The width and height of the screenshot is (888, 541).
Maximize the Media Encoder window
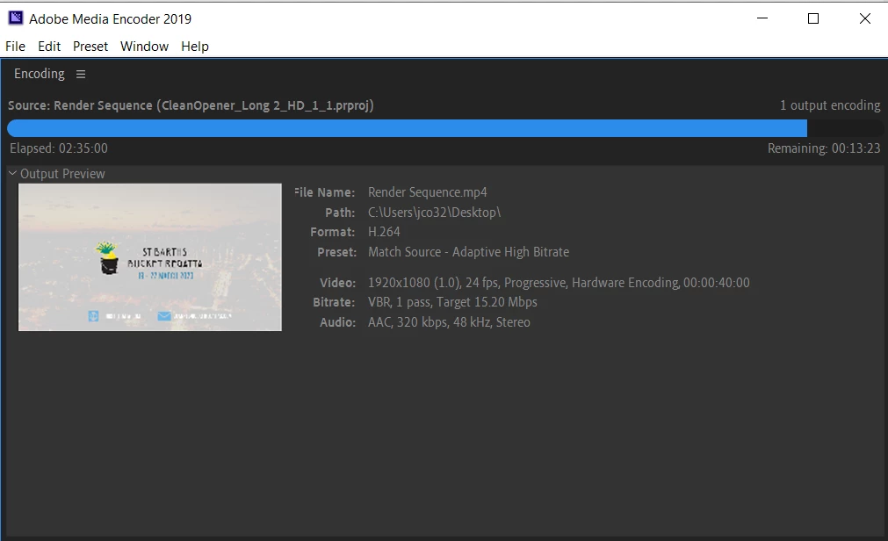pos(813,18)
